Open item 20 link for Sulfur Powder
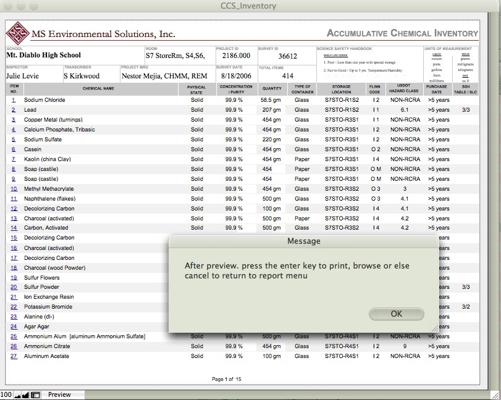This screenshot has height=400, width=501. pyautogui.click(x=14, y=287)
